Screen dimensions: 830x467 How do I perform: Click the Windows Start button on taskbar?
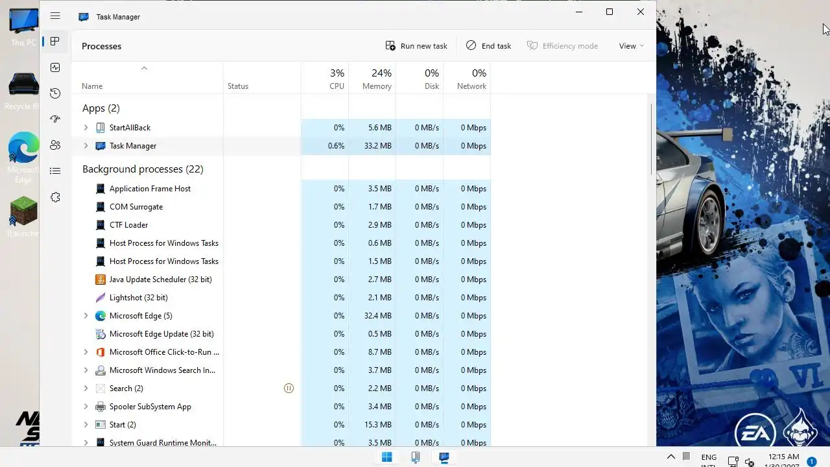[x=387, y=457]
